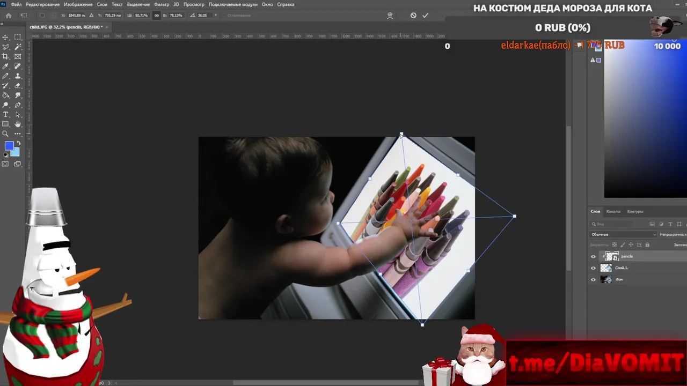This screenshot has height=386, width=687.
Task: Click the rotation angle field 36,05
Action: coord(204,16)
